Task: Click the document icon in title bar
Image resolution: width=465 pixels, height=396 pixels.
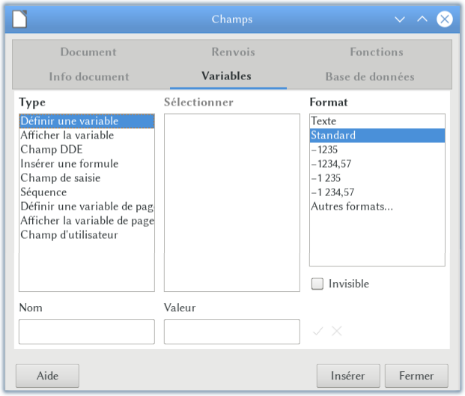Action: (x=19, y=19)
